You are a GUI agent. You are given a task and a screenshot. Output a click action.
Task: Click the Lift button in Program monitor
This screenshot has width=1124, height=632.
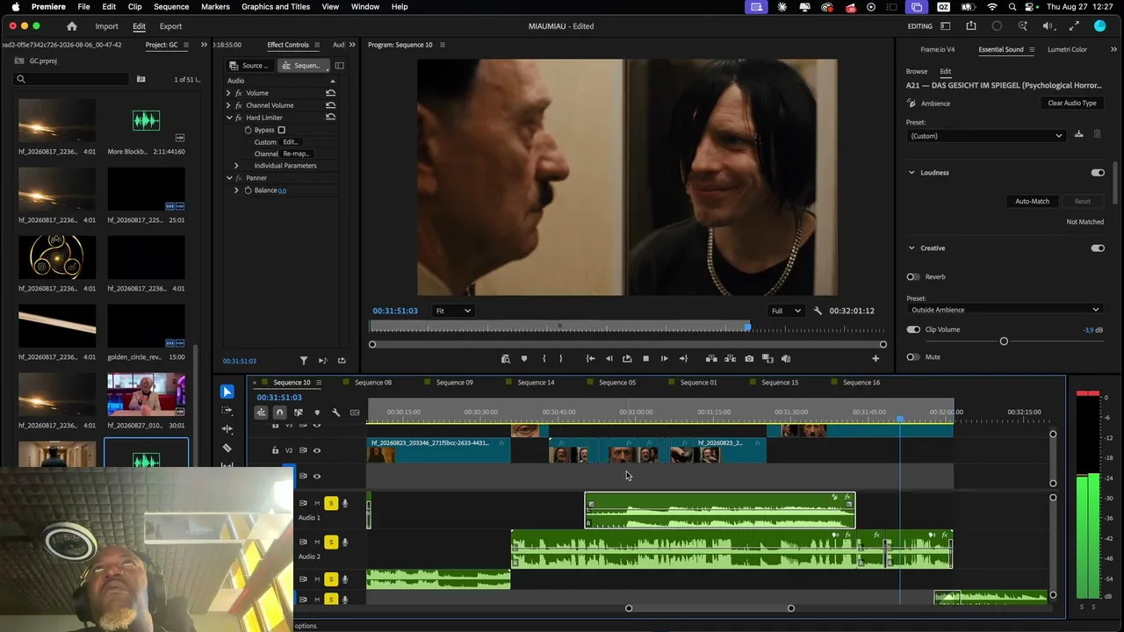point(711,359)
